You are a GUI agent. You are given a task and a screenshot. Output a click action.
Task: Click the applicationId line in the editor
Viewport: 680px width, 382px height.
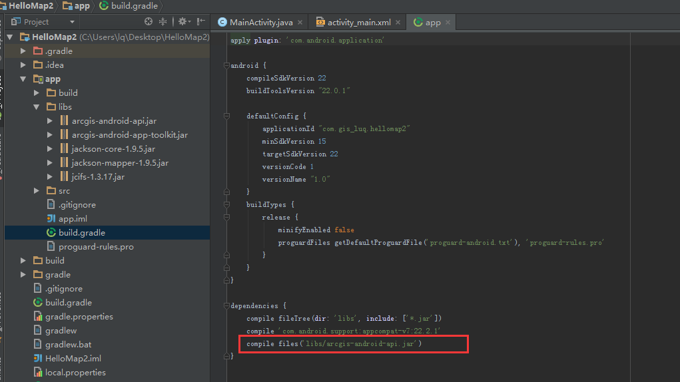click(x=336, y=128)
